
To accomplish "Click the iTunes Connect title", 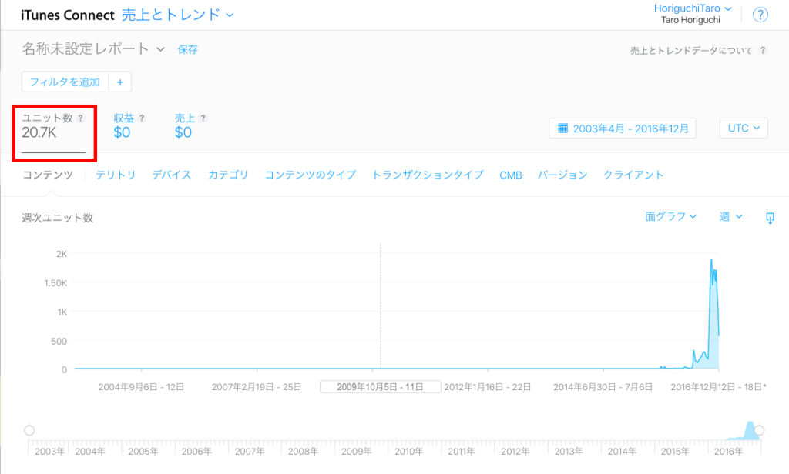I will (x=68, y=15).
